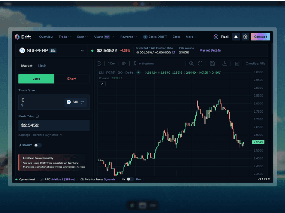Click the v2.112.2 version text

tap(264, 180)
